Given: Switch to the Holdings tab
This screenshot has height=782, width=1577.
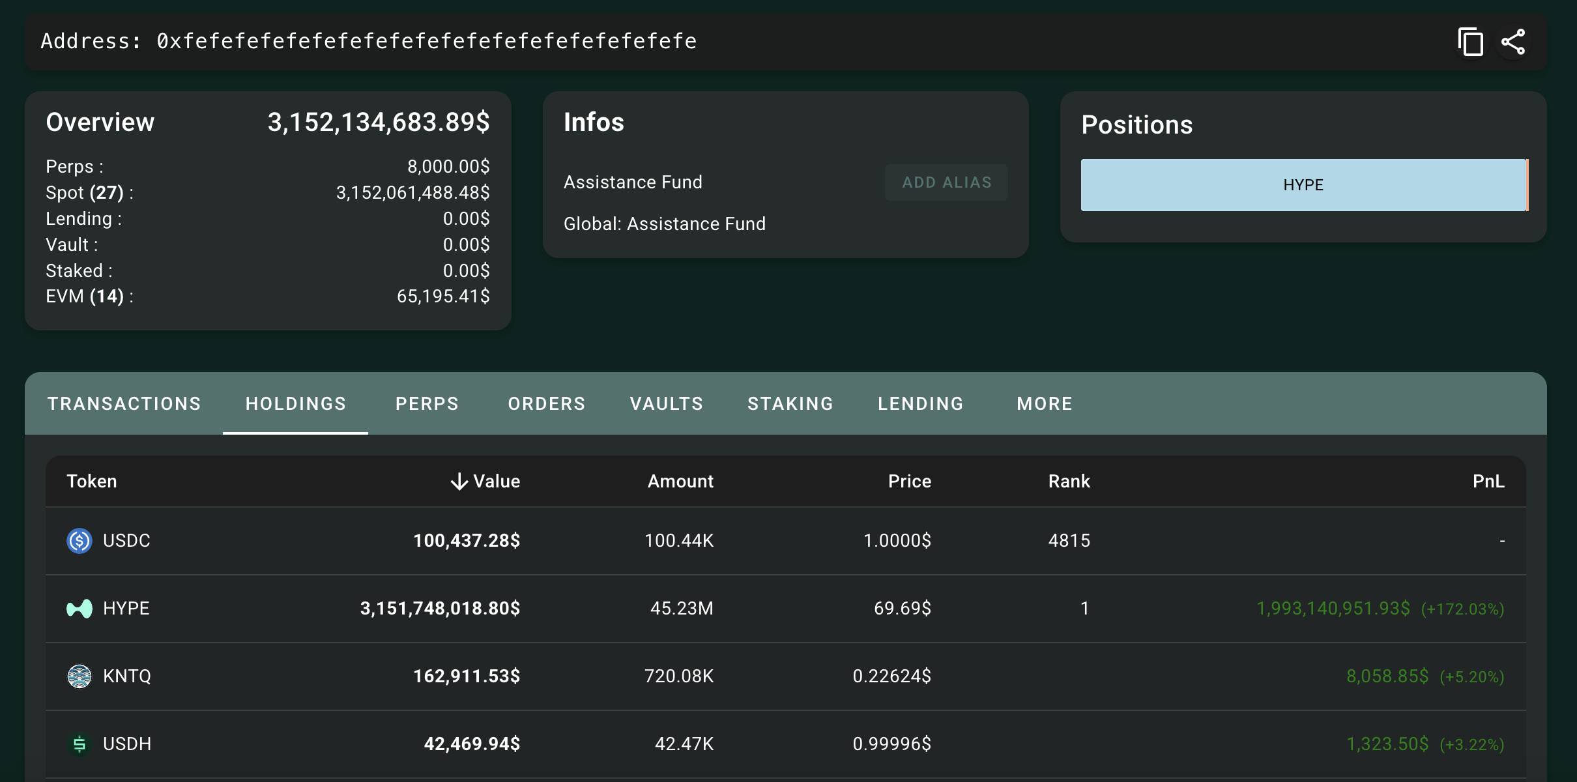Looking at the screenshot, I should pyautogui.click(x=296, y=404).
